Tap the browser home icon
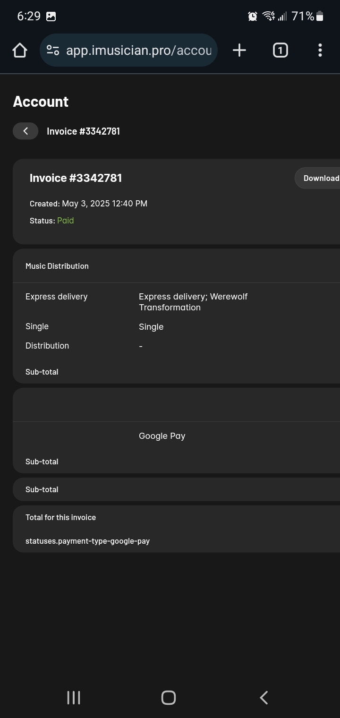 coord(20,50)
